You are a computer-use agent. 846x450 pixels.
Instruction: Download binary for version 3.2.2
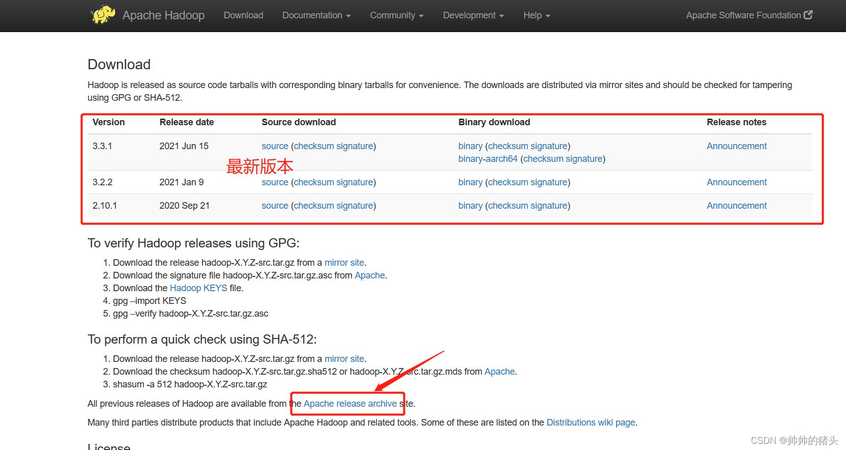click(x=470, y=182)
